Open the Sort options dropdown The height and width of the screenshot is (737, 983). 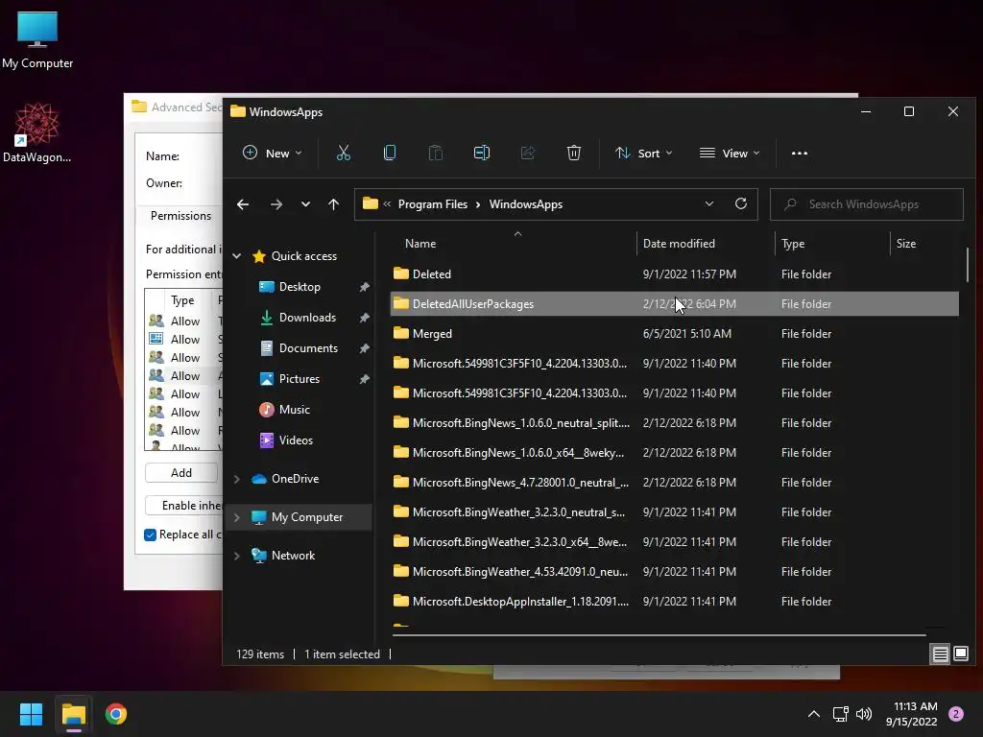click(x=644, y=153)
